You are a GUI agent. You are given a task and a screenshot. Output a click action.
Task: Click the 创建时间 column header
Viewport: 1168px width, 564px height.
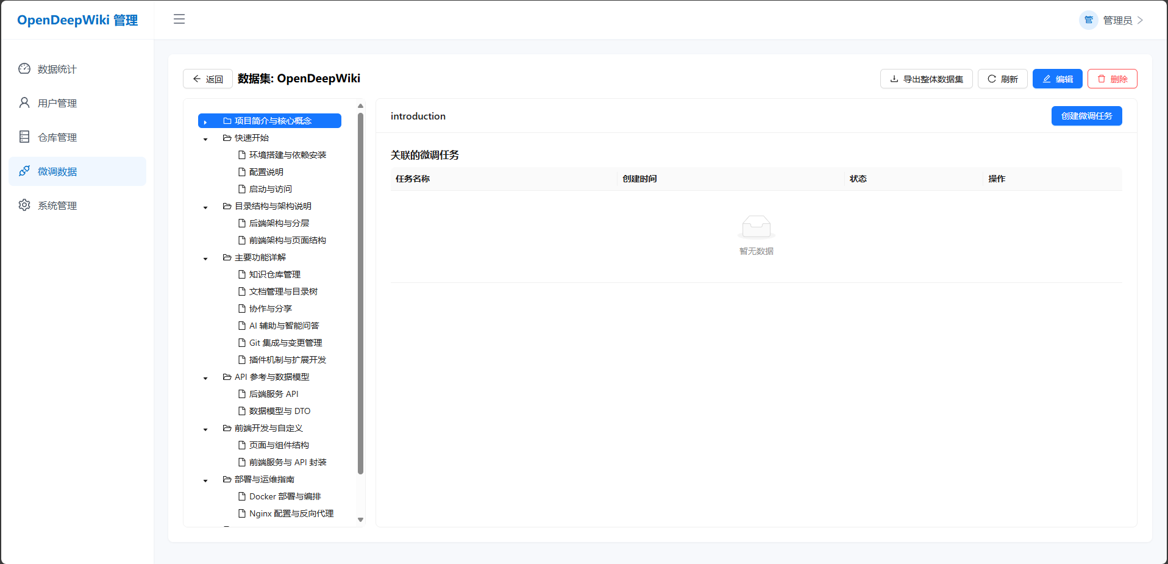pyautogui.click(x=639, y=179)
